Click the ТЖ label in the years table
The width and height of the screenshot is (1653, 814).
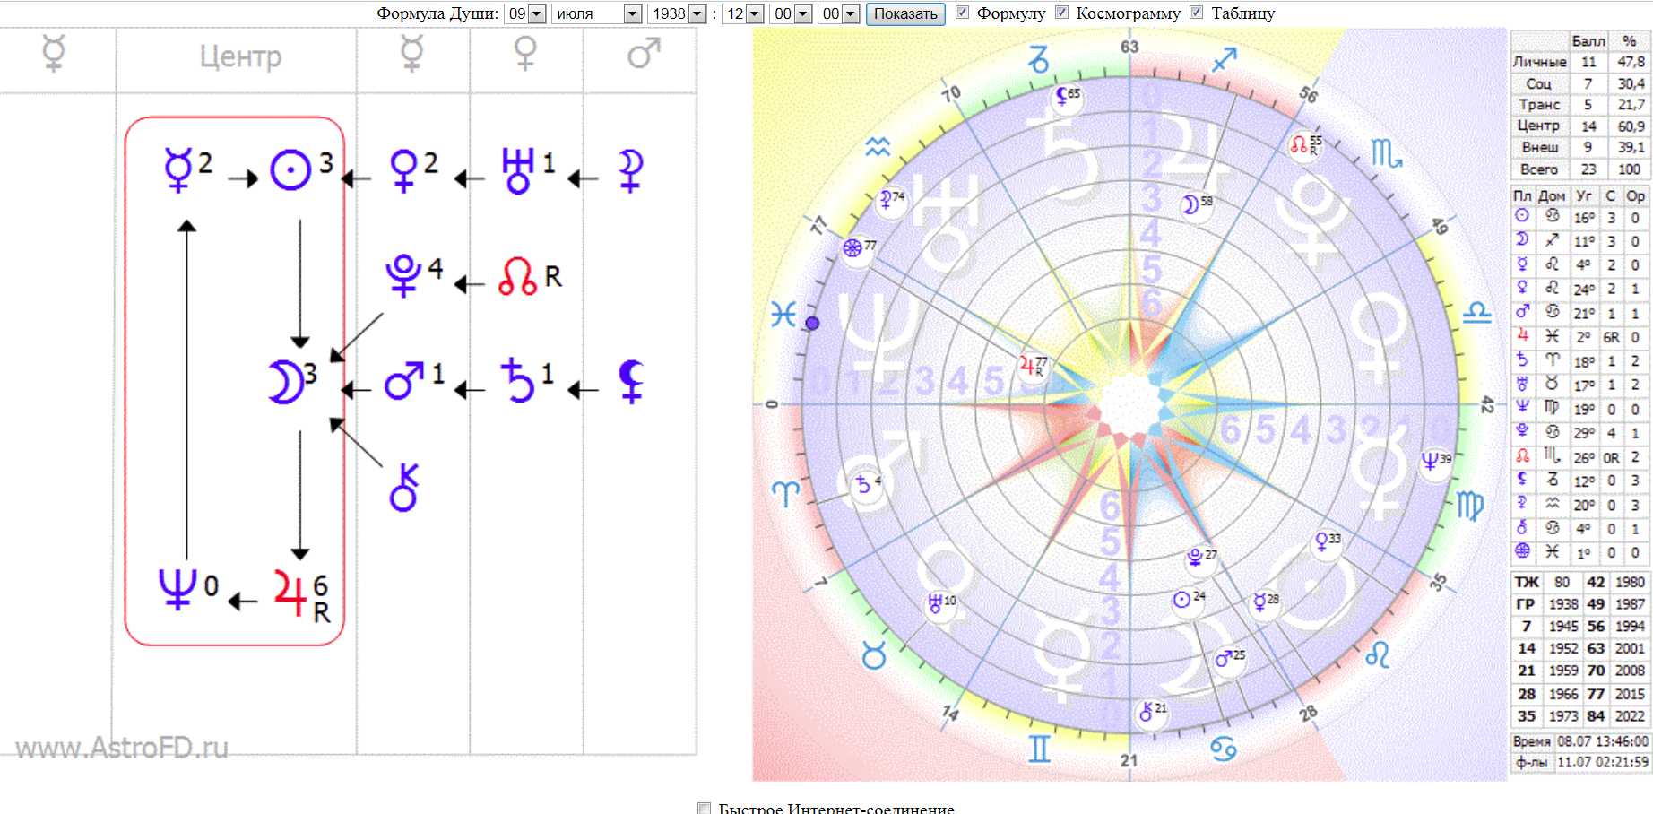coord(1527,582)
